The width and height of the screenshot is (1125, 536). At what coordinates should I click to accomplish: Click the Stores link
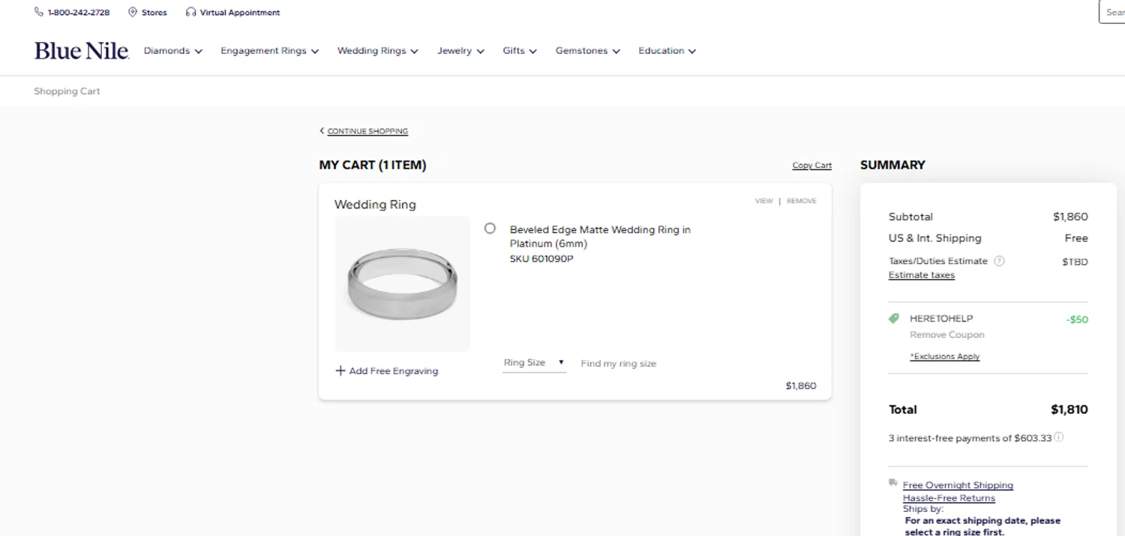tap(154, 13)
